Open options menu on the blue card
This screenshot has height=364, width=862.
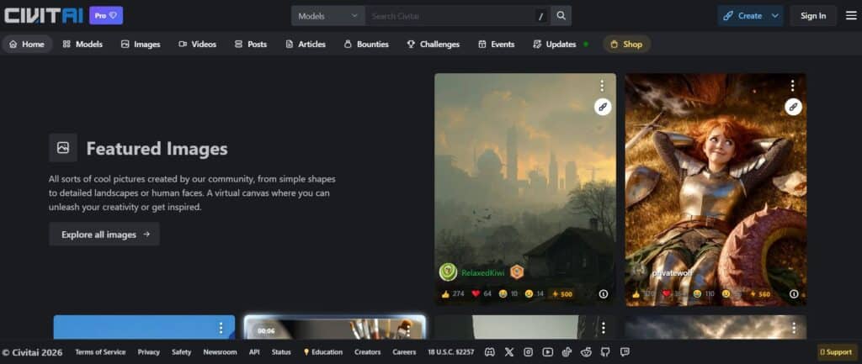[x=221, y=328]
